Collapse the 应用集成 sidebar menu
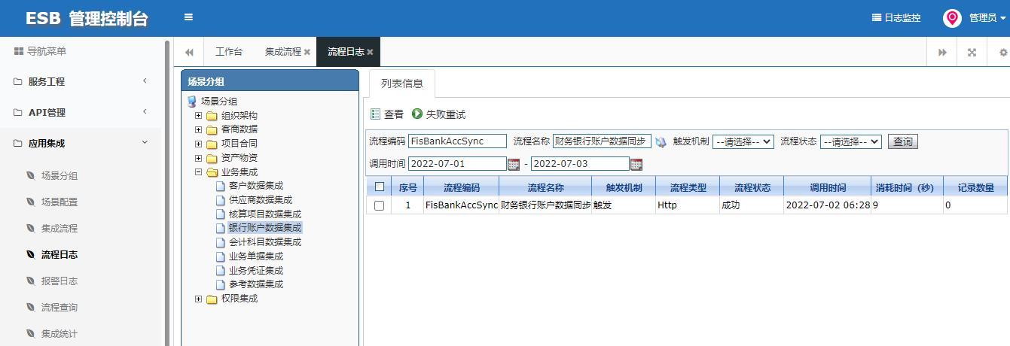This screenshot has width=1010, height=346. click(81, 143)
